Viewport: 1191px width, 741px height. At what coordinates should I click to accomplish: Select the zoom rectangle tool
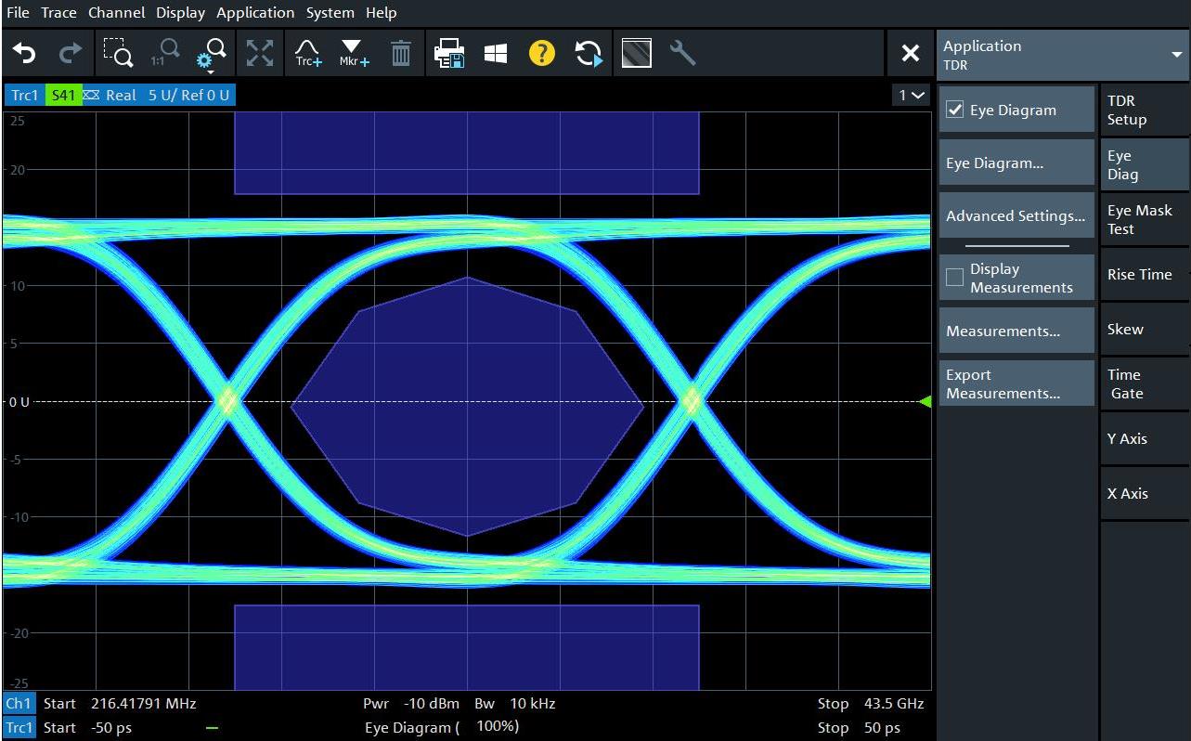pyautogui.click(x=117, y=54)
